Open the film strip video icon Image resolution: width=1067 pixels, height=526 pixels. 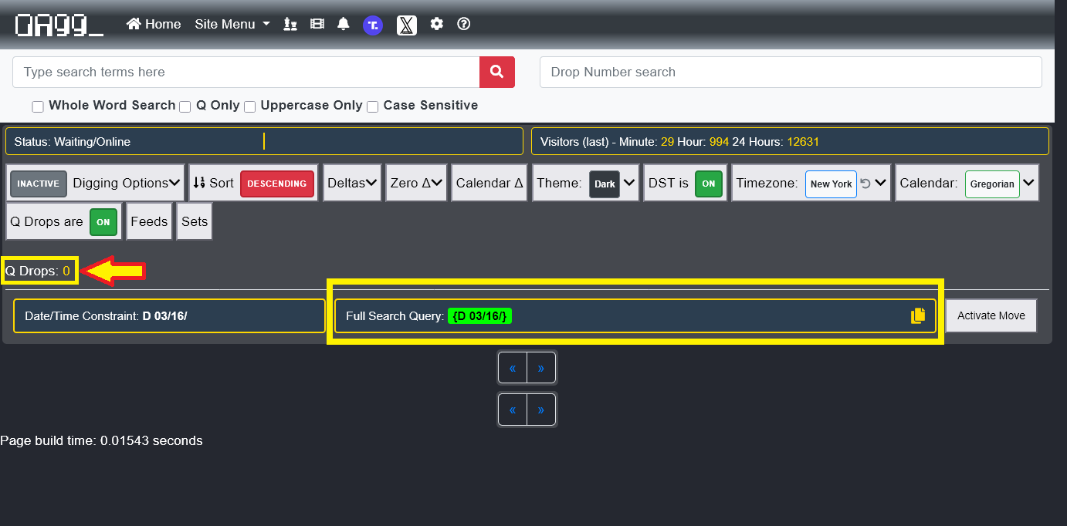[x=317, y=24]
